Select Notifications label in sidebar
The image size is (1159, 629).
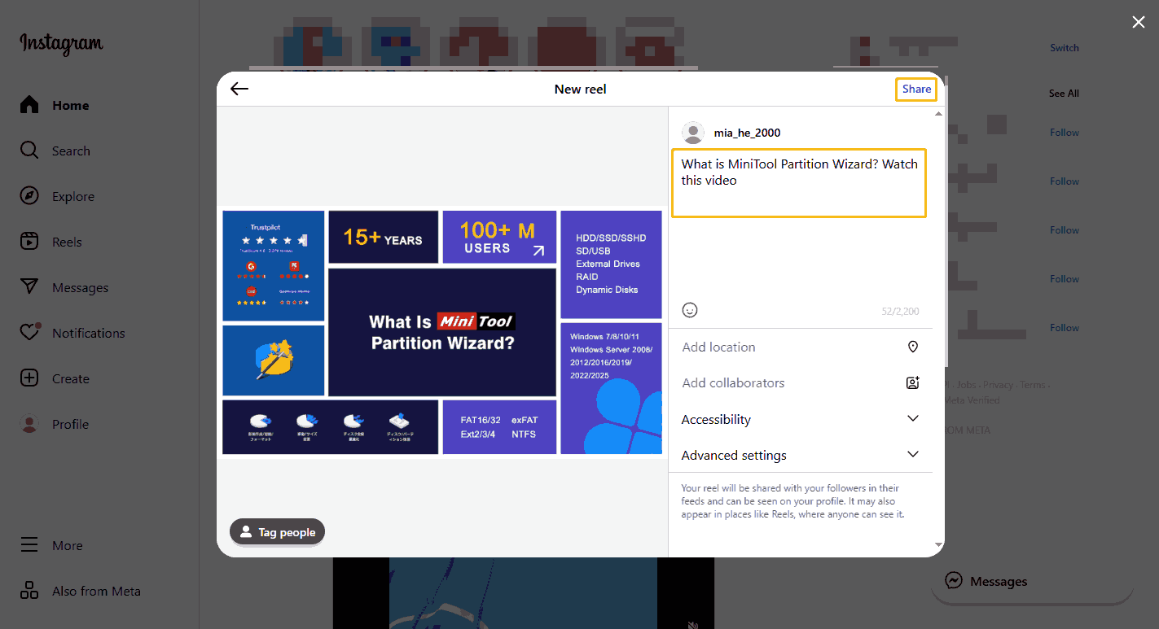pyautogui.click(x=89, y=333)
